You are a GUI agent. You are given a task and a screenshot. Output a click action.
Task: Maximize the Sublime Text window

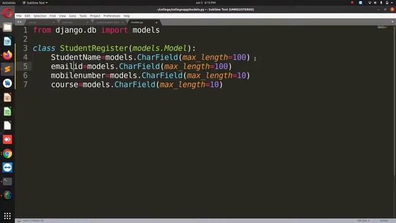385,9
